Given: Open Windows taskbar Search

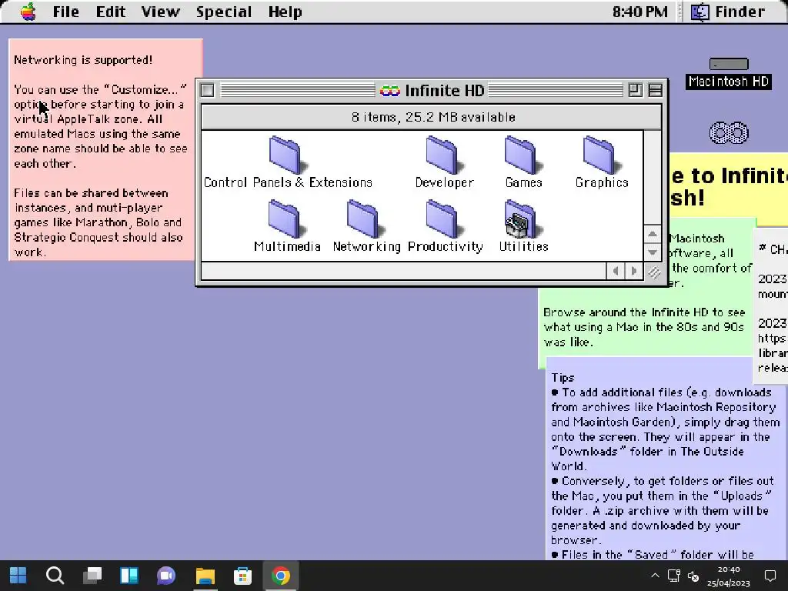Looking at the screenshot, I should click(55, 576).
